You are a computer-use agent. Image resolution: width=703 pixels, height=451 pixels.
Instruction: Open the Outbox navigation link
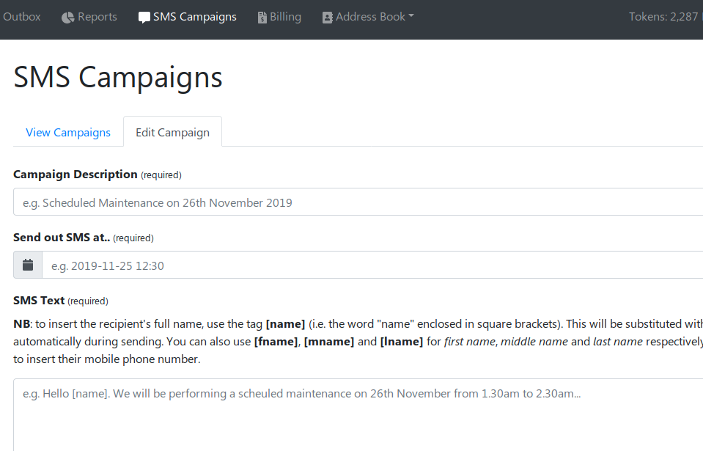(x=21, y=17)
